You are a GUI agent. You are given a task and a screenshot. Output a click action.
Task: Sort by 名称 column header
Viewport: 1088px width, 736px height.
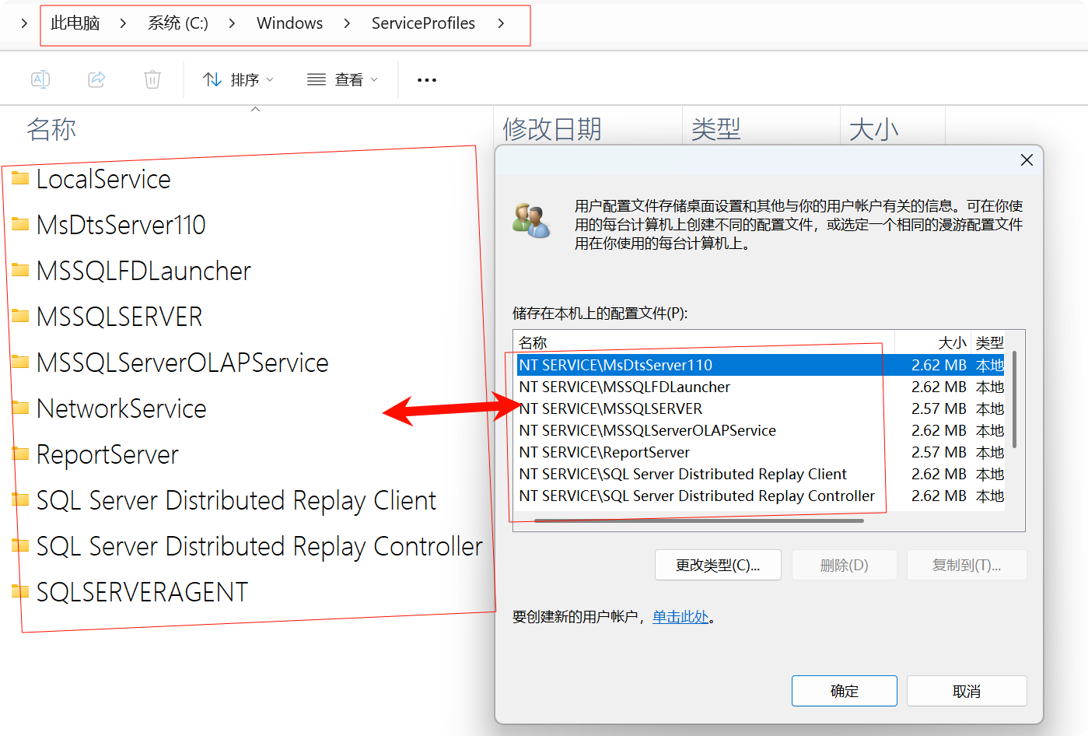[51, 128]
